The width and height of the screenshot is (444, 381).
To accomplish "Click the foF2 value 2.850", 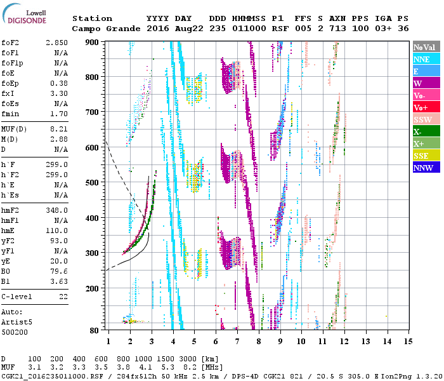I will pyautogui.click(x=56, y=43).
